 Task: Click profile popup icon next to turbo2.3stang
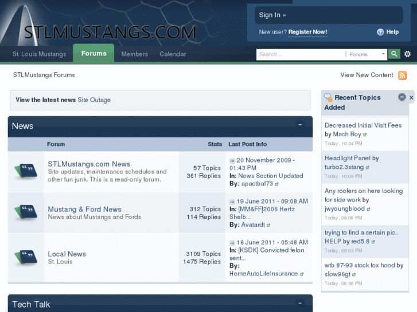coord(368,168)
